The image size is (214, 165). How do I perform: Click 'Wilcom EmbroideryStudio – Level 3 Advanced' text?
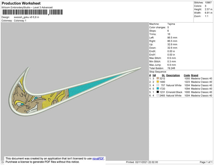coord(27,7)
